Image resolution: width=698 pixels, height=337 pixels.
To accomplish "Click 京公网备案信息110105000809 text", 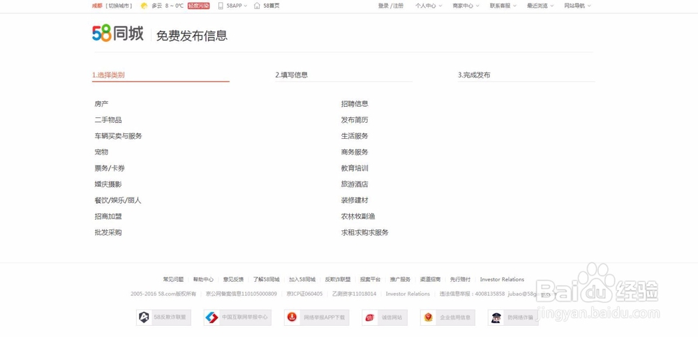I will [242, 294].
